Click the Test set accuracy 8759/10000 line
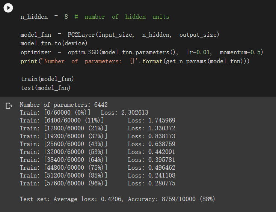276x212 pixels. point(118,199)
